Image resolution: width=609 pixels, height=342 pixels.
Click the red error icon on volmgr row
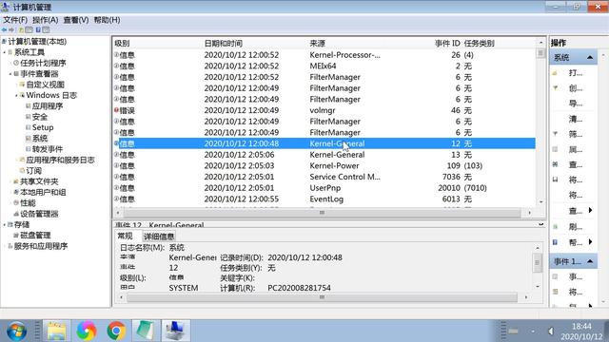pyautogui.click(x=116, y=110)
